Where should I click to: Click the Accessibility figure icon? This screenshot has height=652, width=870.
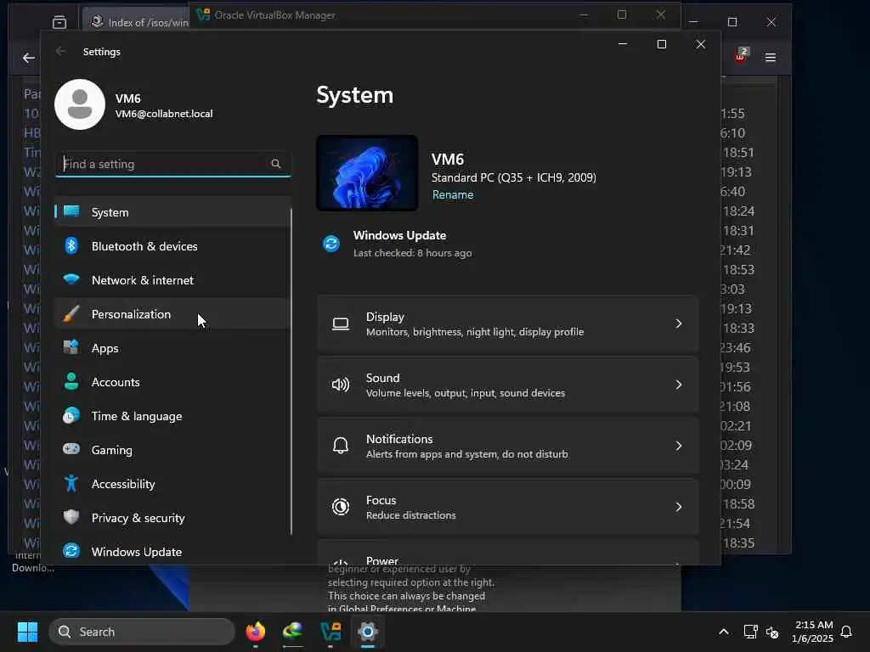[71, 483]
